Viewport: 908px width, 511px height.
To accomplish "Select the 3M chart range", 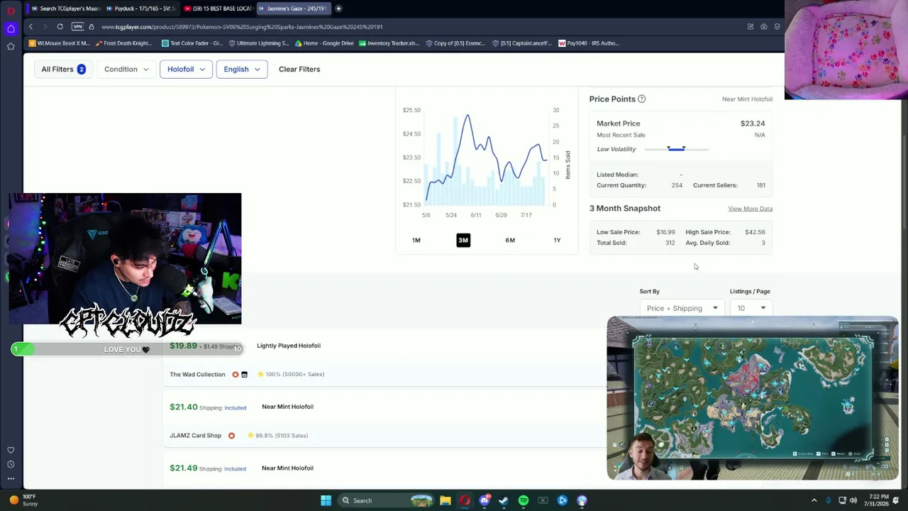I will pos(463,240).
